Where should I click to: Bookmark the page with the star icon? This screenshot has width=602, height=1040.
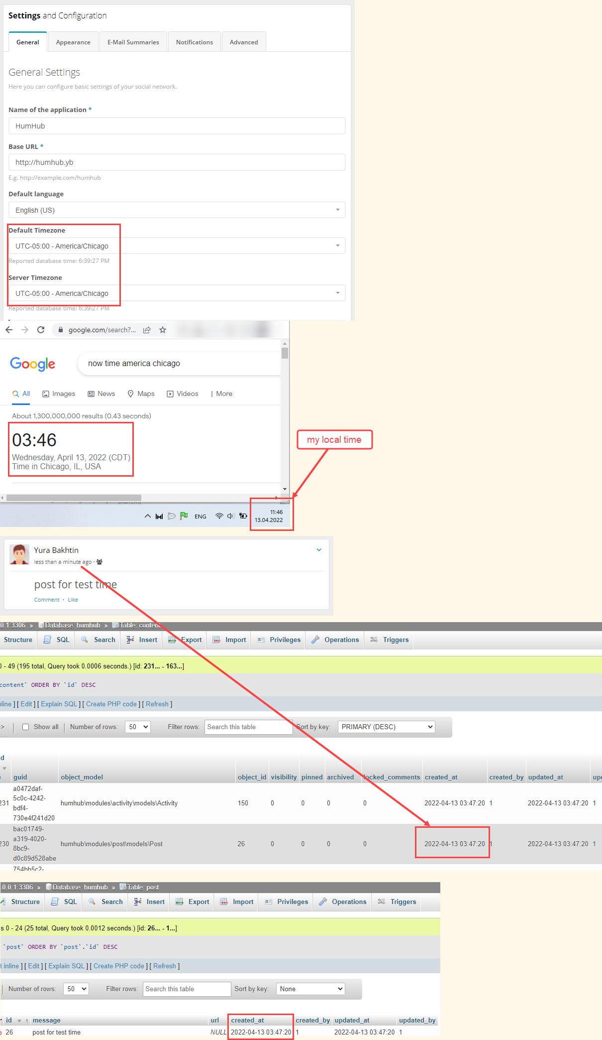[x=163, y=330]
